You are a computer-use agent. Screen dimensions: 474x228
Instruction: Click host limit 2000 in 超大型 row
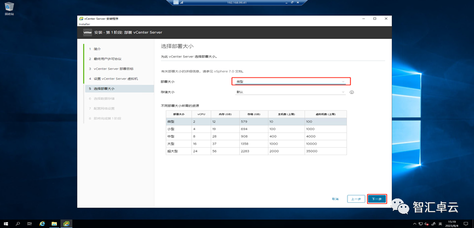point(273,151)
